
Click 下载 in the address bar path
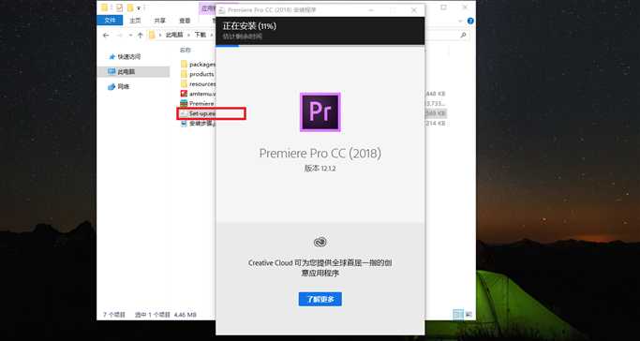point(200,35)
